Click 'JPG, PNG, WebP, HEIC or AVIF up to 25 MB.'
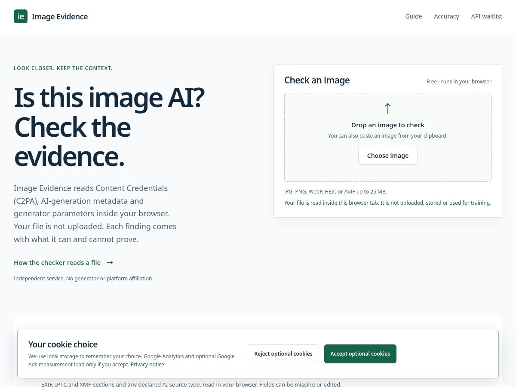 point(335,191)
